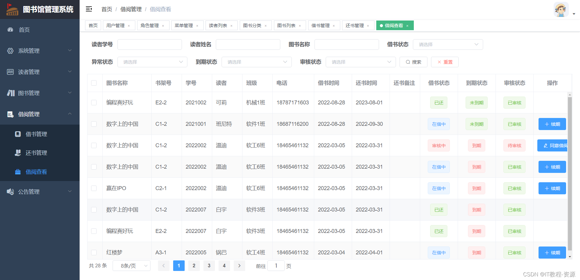The width and height of the screenshot is (580, 280).
Task: Tick the select-all checkbox in table header
Action: 94,83
